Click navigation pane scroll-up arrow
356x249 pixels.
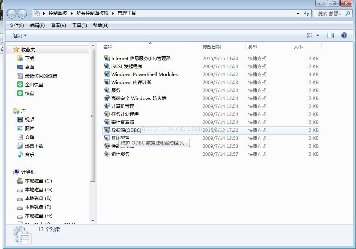pyautogui.click(x=92, y=46)
